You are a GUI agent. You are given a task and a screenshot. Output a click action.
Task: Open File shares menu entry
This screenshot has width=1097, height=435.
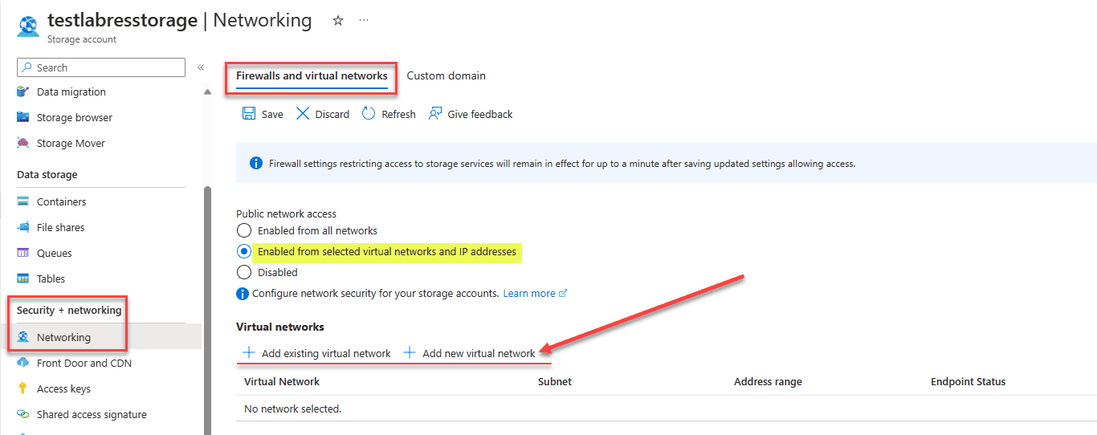point(61,228)
